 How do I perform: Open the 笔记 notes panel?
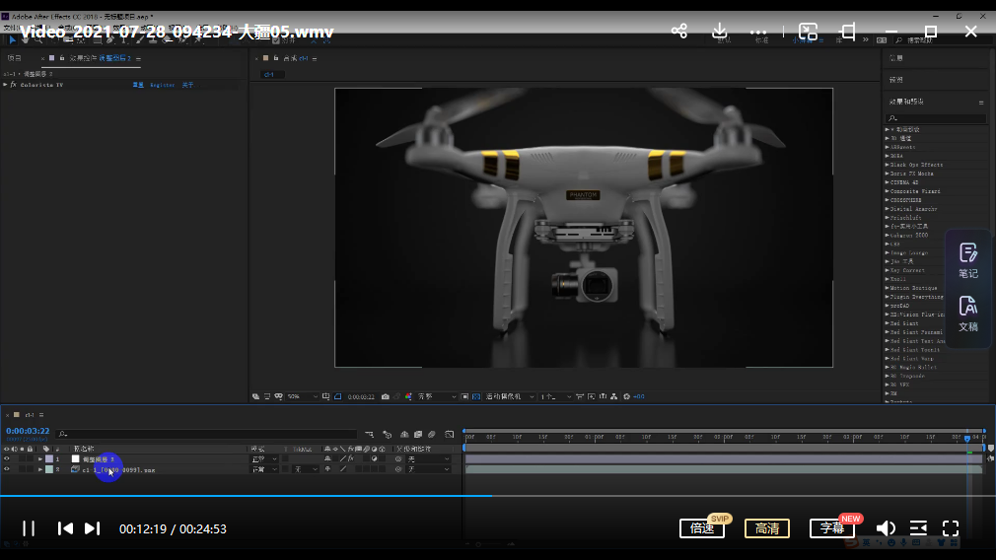click(968, 261)
